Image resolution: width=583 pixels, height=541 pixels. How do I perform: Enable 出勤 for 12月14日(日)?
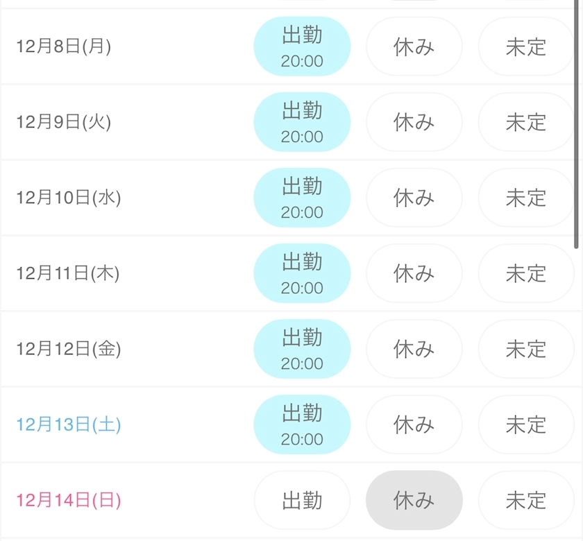click(302, 500)
